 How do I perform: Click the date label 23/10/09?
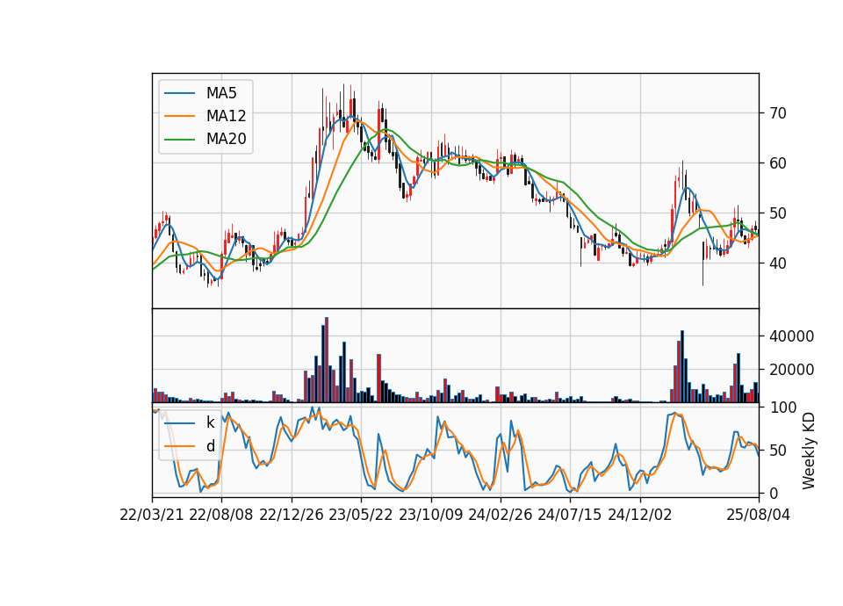[430, 515]
